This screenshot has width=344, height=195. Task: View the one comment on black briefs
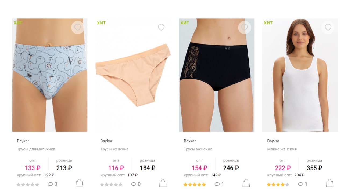click(x=219, y=184)
